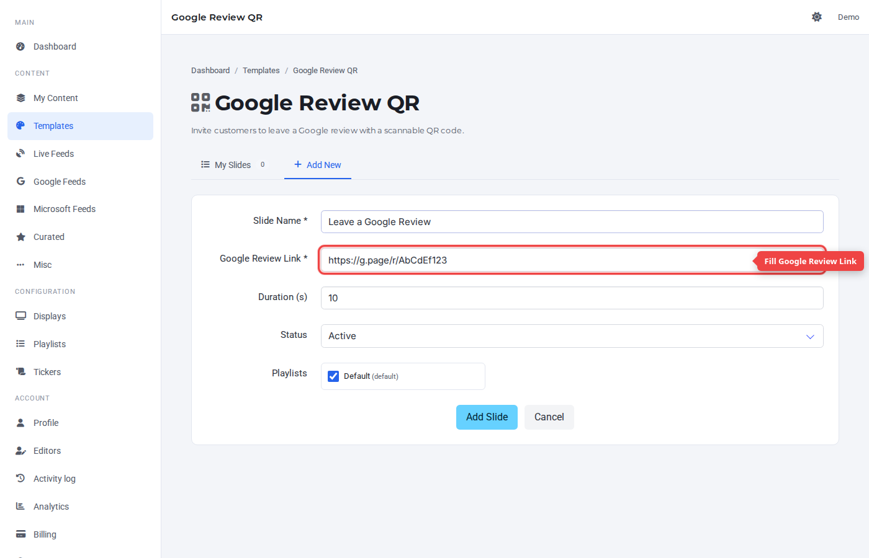Switch to the My Slides tab
869x558 pixels.
pyautogui.click(x=233, y=165)
